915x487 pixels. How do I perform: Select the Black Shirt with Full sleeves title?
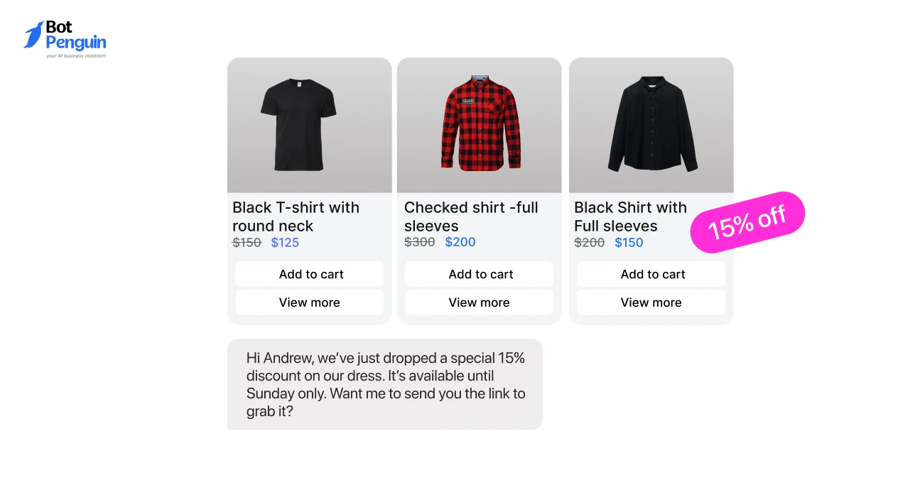pos(630,217)
